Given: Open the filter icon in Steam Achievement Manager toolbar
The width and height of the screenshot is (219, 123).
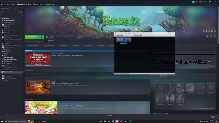Looking at the screenshot, I should pyautogui.click(x=141, y=35).
